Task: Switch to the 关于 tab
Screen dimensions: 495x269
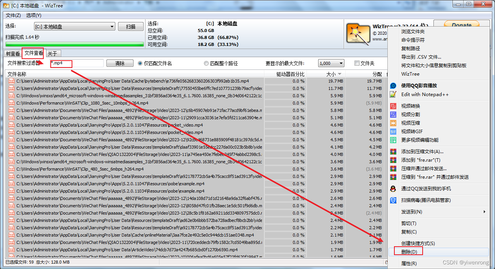Action: coord(52,54)
